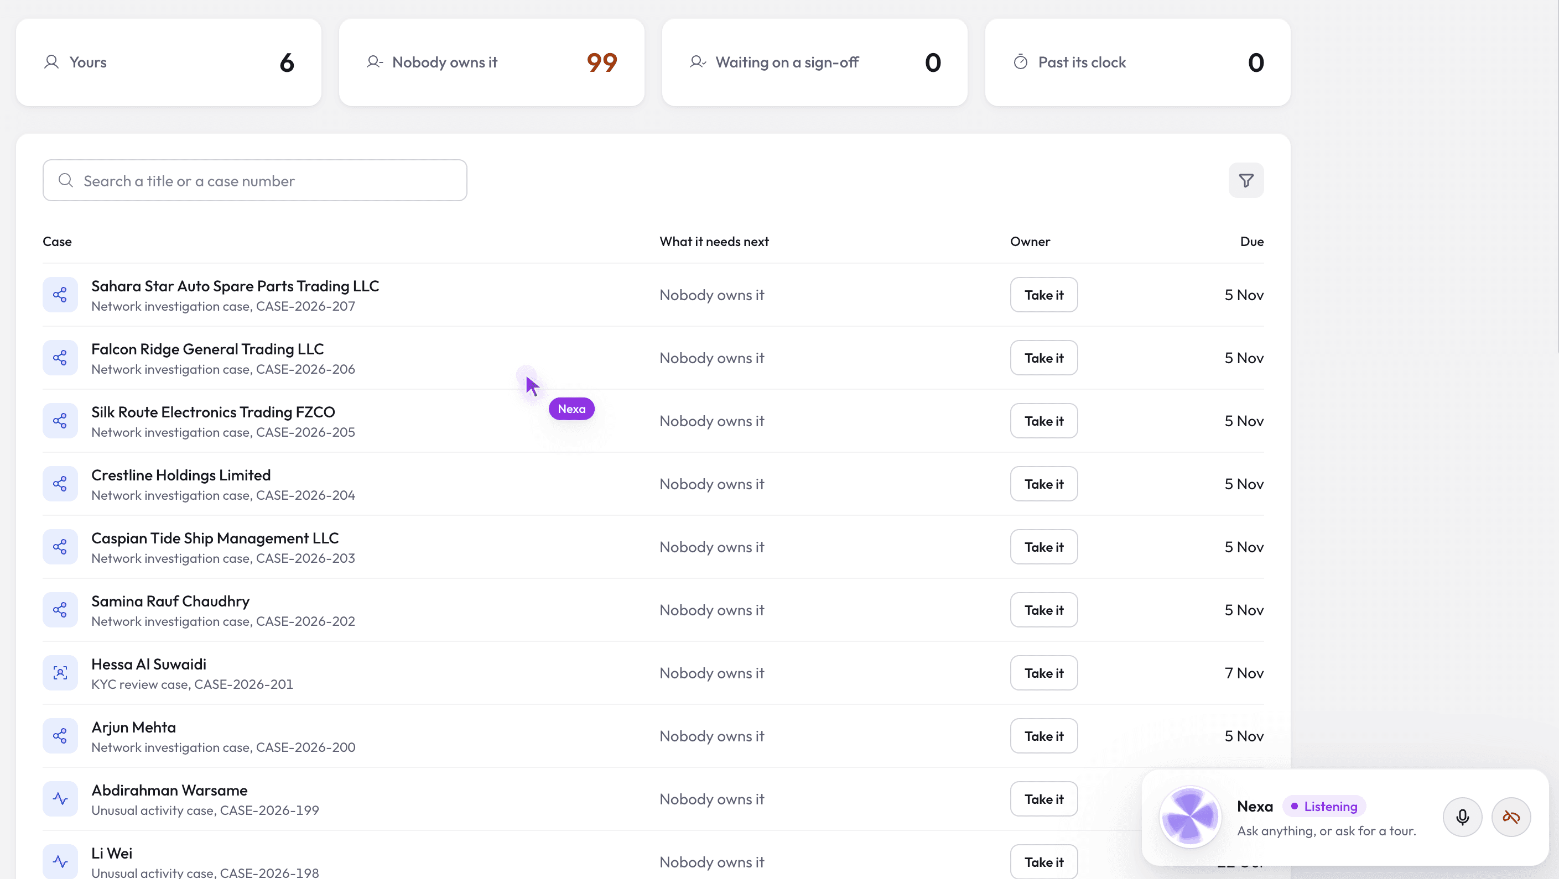Click 'Network investigation case, CASE-2026-207' text
The width and height of the screenshot is (1559, 879).
224,306
